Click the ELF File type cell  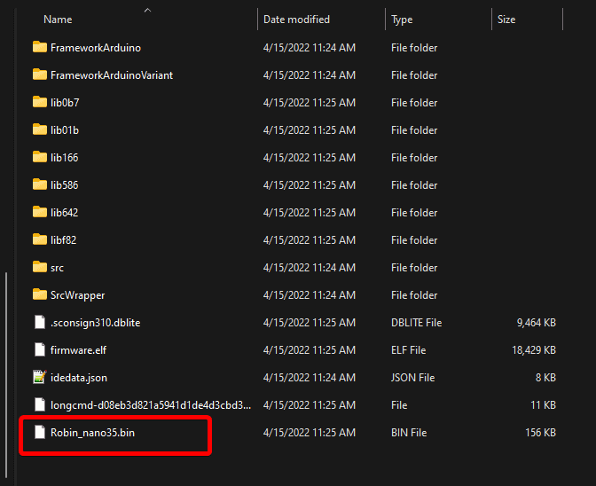408,350
